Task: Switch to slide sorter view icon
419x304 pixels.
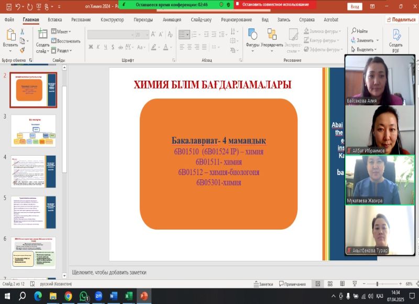Action: click(x=329, y=284)
